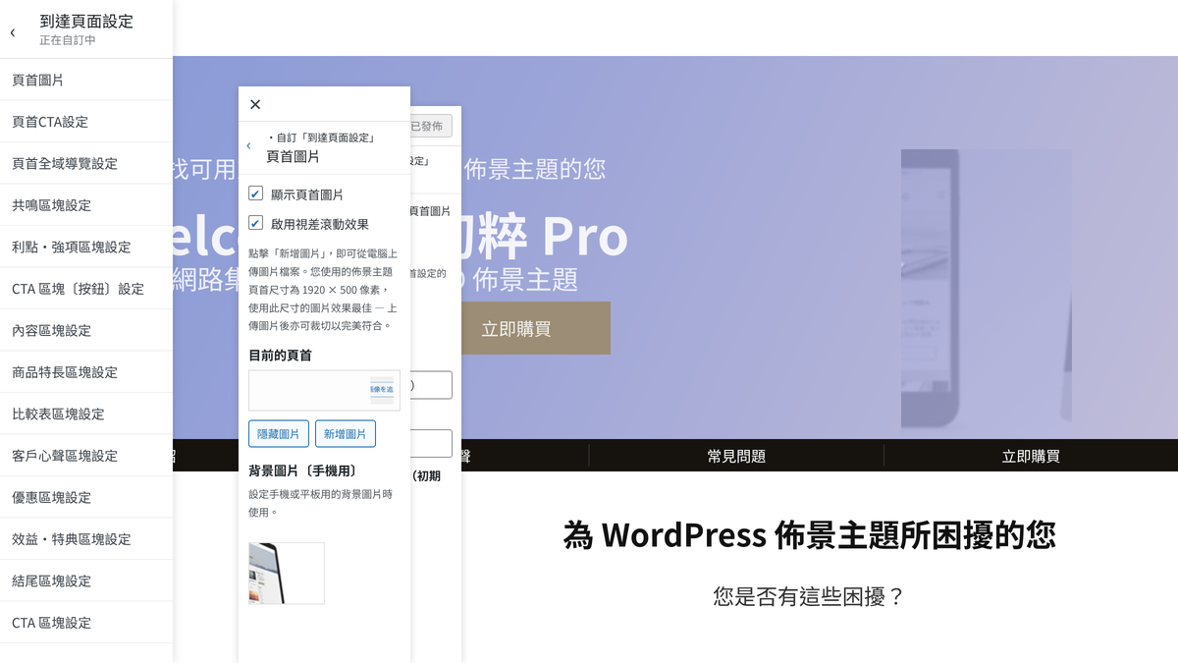1178x663 pixels.
Task: Open 頁首CTA設定 section
Action: tap(86, 122)
